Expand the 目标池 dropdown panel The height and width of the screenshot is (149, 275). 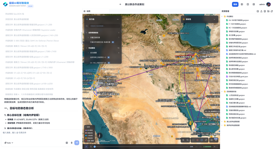pyautogui.click(x=214, y=19)
